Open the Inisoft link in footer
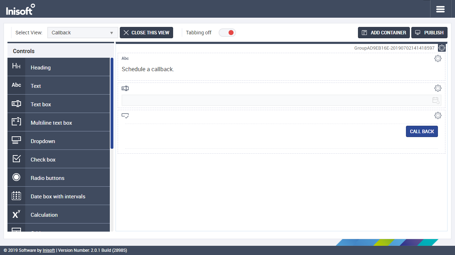The height and width of the screenshot is (255, 455). pos(49,250)
